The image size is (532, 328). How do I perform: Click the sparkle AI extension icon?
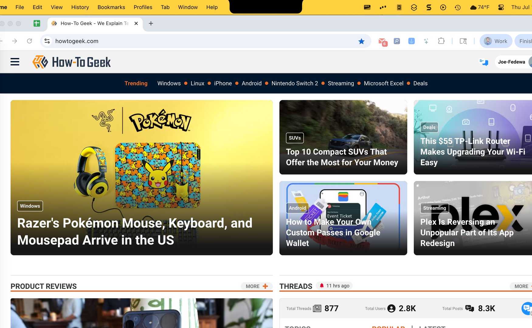(426, 41)
